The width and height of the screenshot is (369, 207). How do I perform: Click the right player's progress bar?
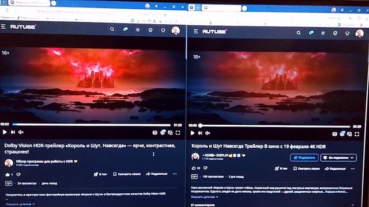click(274, 126)
